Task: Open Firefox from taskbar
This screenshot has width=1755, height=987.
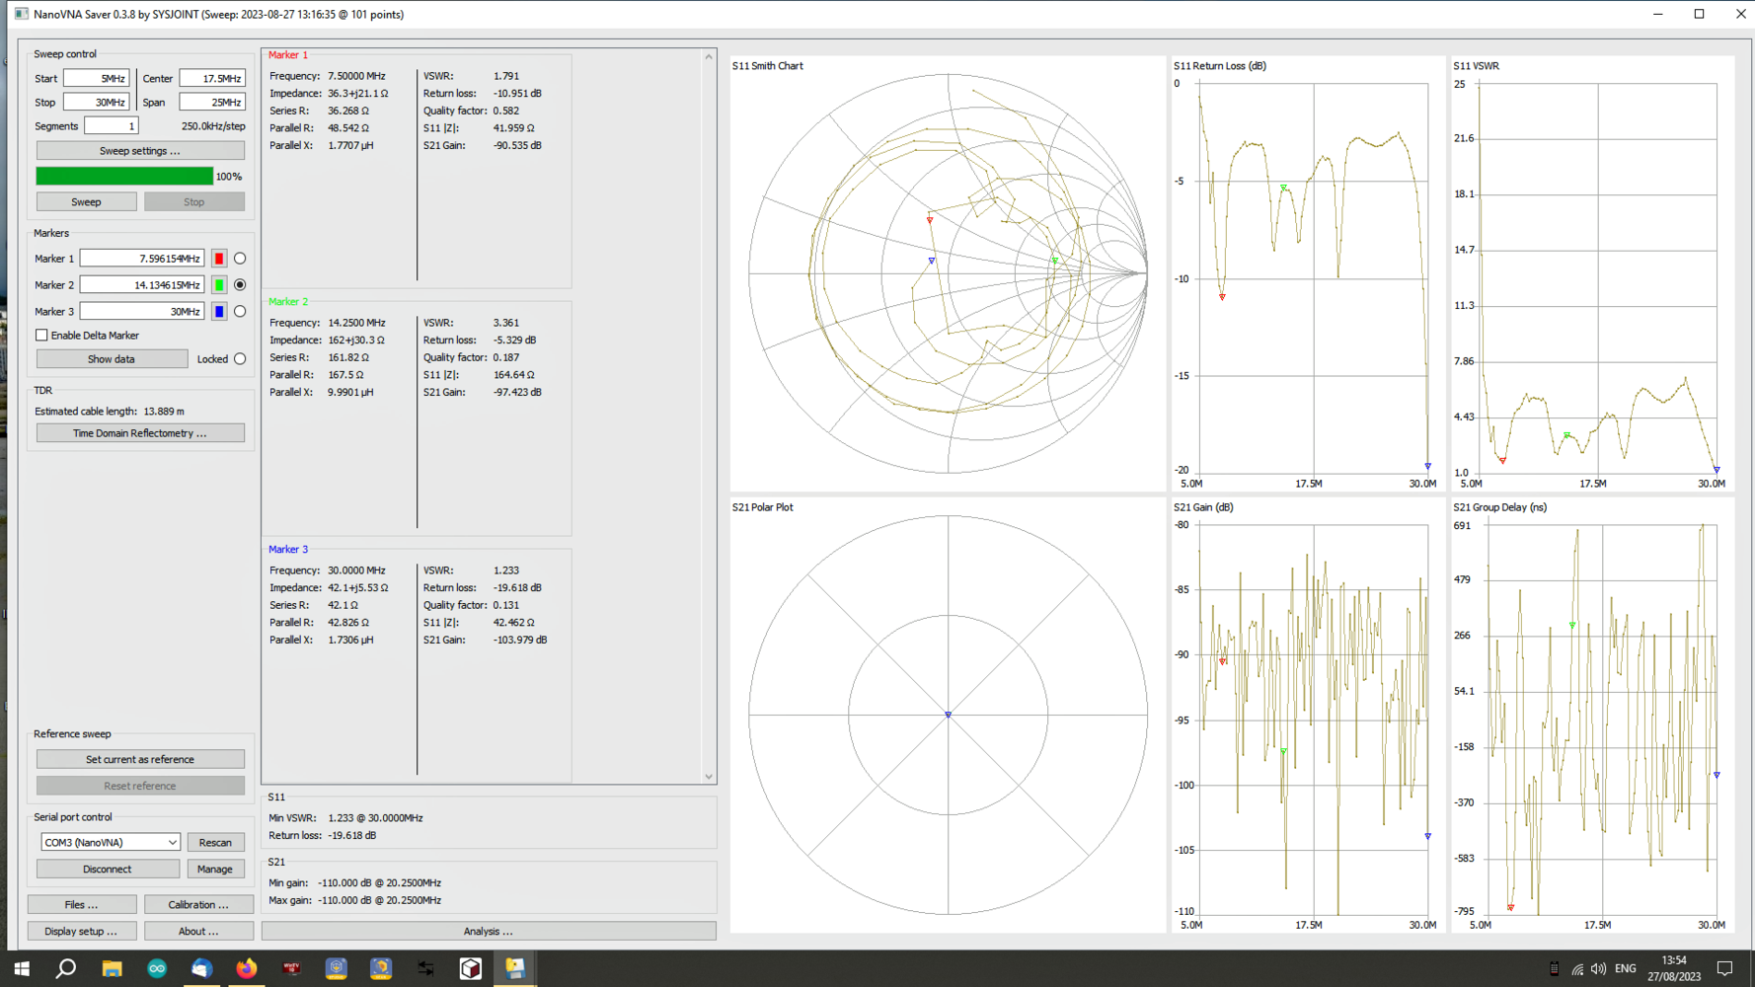Action: [247, 968]
